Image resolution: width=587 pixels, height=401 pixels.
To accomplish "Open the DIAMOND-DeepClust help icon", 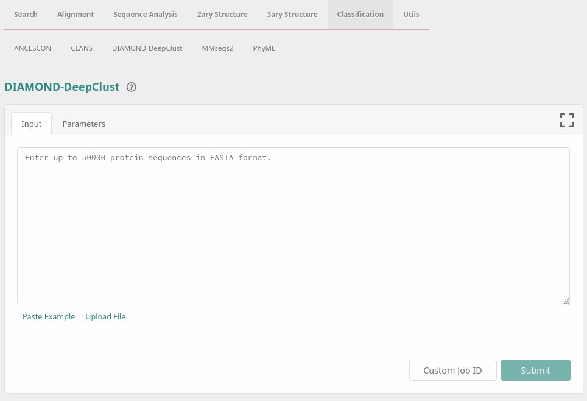I will 132,87.
